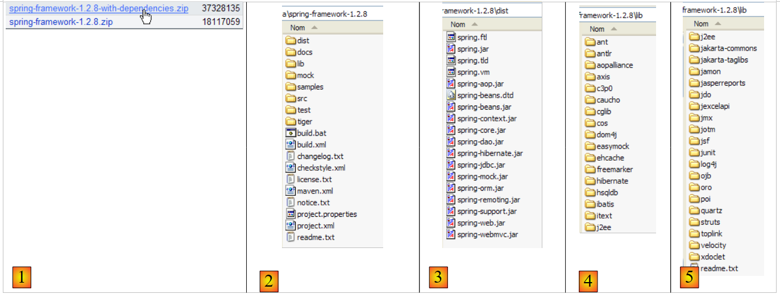This screenshot has width=780, height=294.
Task: Sort by Nom column in spring-framework-1.2.8 panel
Action: 297,28
